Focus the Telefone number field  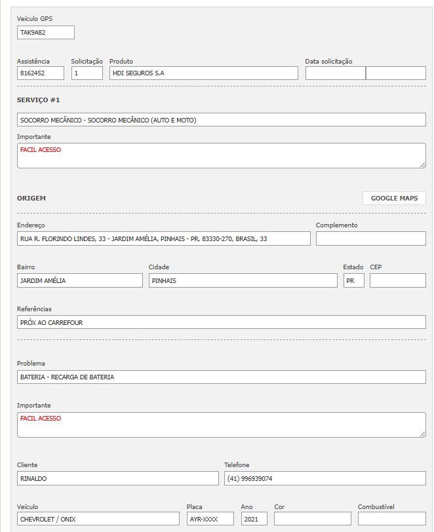tap(325, 478)
